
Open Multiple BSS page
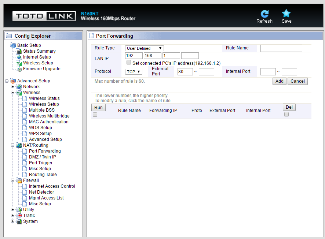[42, 110]
